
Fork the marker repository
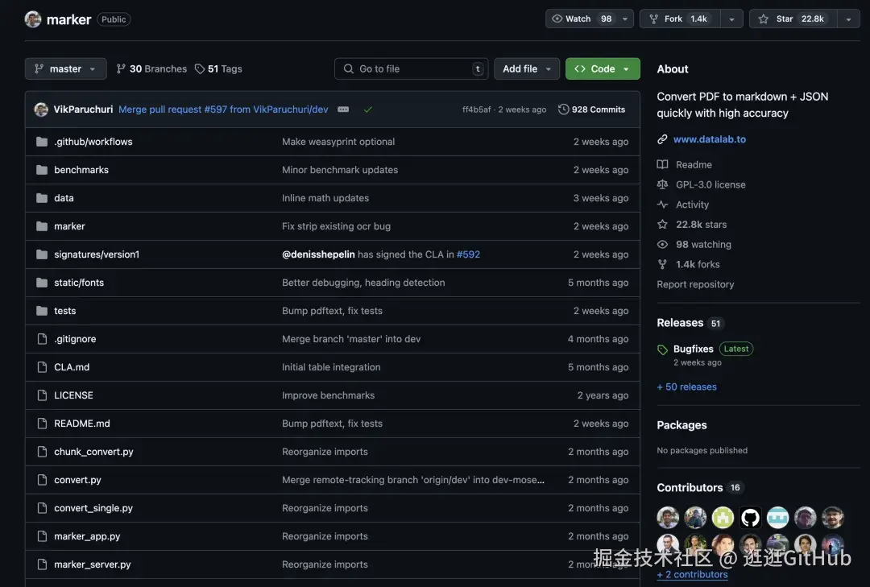680,19
